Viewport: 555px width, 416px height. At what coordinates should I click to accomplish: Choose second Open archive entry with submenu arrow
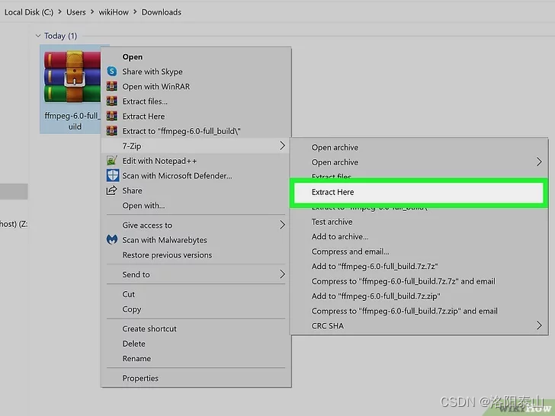tap(419, 162)
